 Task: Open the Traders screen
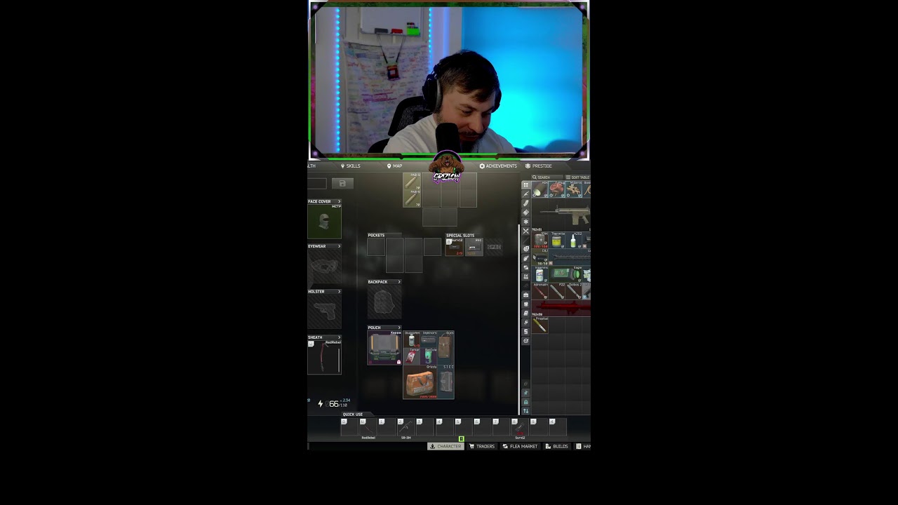(x=482, y=446)
